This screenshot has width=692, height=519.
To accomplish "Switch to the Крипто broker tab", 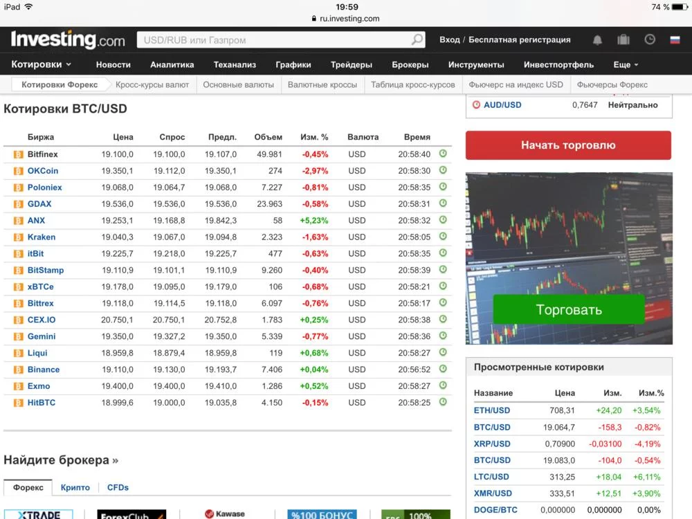I will click(x=75, y=488).
